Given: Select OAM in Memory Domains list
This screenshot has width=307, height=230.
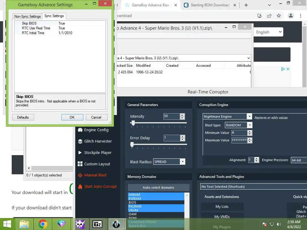Looking at the screenshot, I should [x=156, y=214].
